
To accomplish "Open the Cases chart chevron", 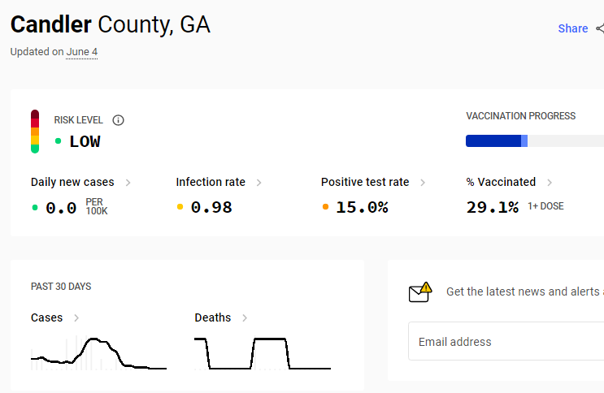I will coord(76,318).
